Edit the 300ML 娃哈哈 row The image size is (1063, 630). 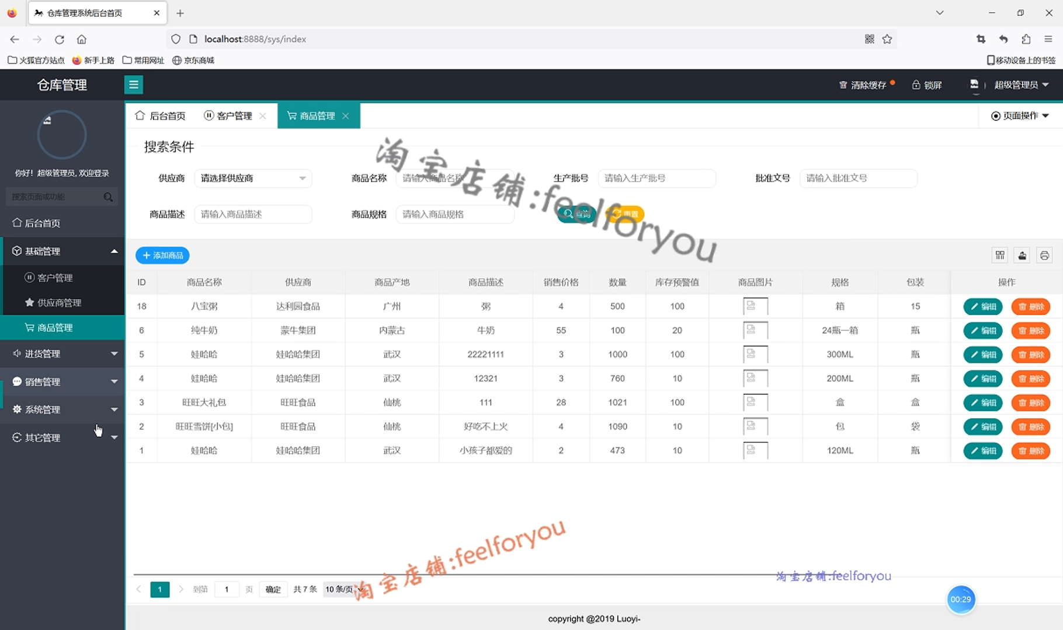pyautogui.click(x=983, y=355)
